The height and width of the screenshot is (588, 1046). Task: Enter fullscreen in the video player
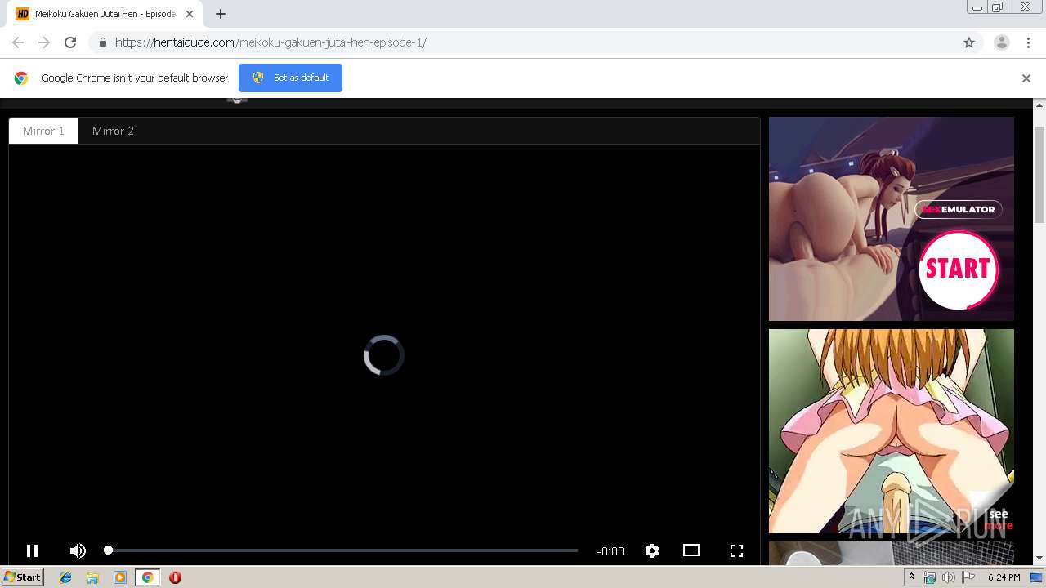click(736, 551)
